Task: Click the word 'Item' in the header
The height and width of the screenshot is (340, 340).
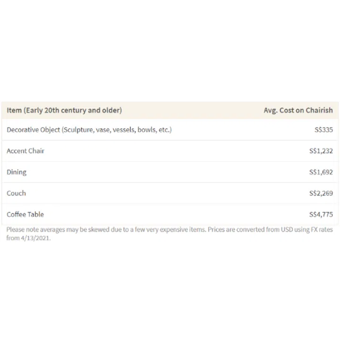Action: coord(14,110)
